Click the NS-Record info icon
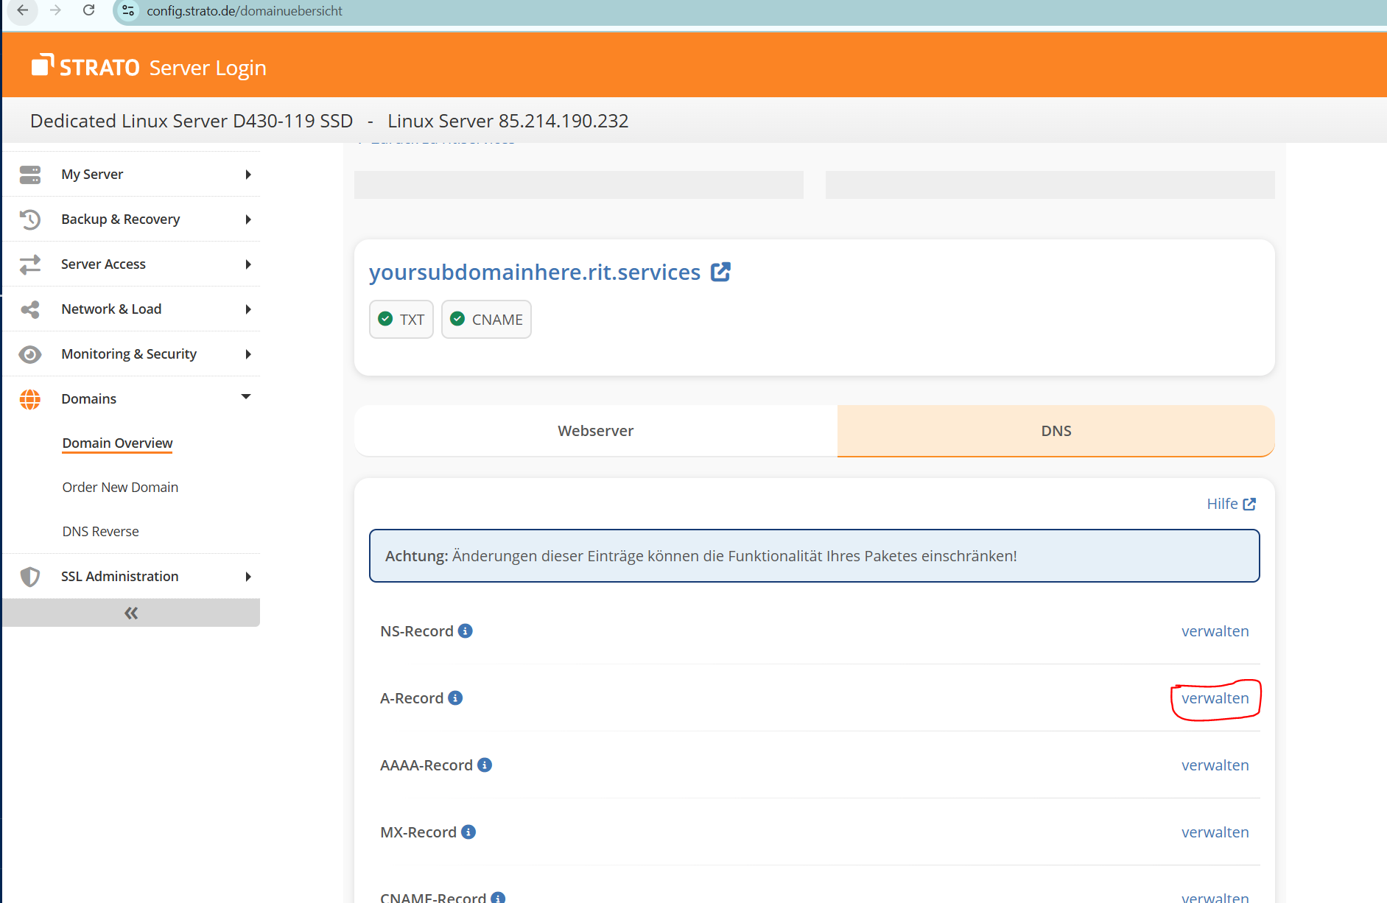 pyautogui.click(x=466, y=631)
